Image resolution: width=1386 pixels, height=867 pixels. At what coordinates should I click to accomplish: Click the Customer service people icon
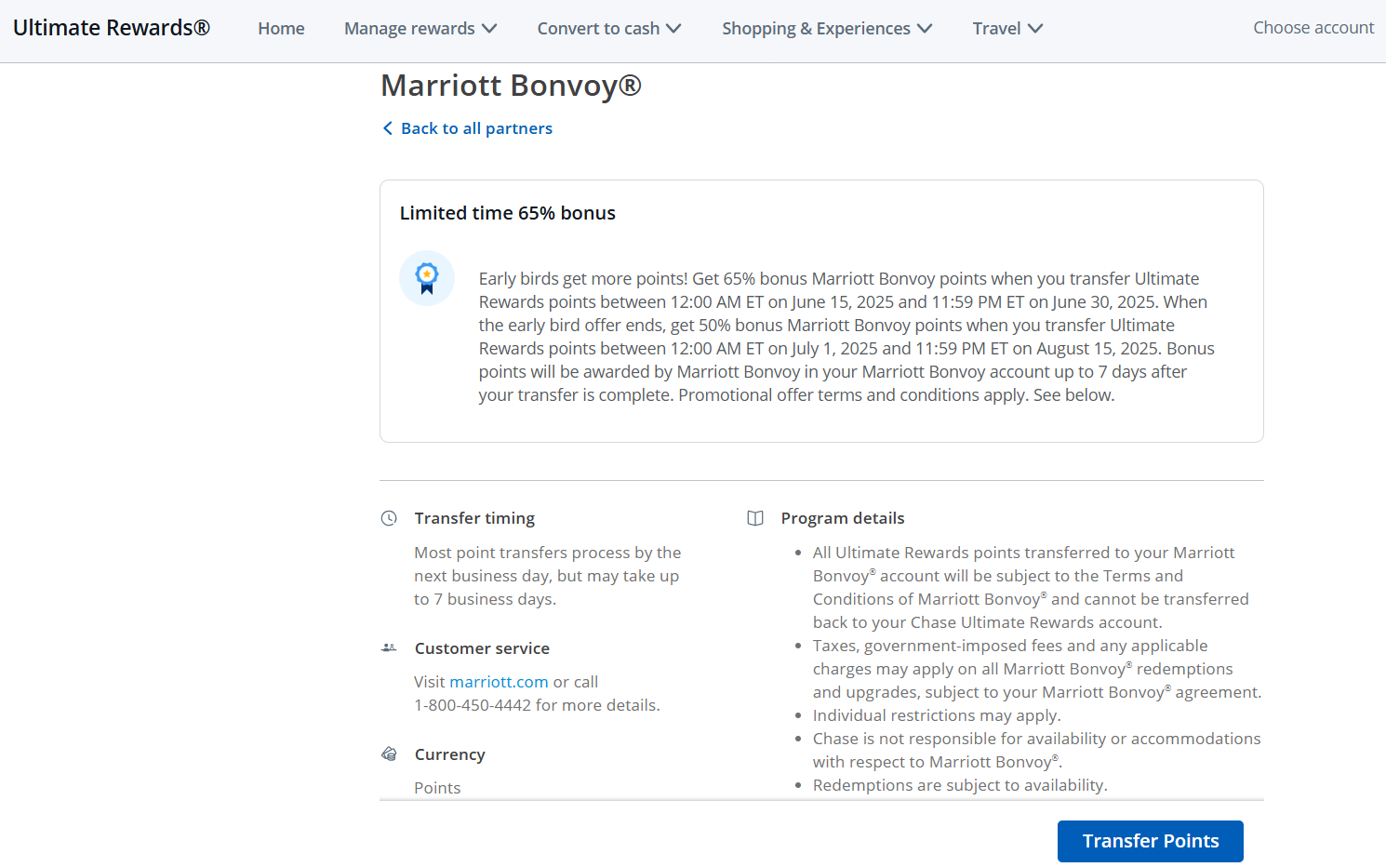click(x=389, y=647)
